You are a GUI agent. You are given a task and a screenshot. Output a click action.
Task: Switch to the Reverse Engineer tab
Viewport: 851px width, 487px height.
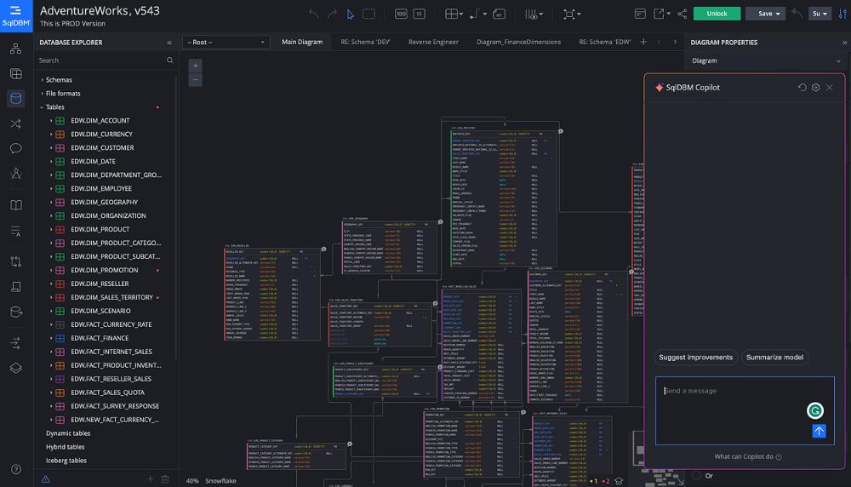click(433, 42)
